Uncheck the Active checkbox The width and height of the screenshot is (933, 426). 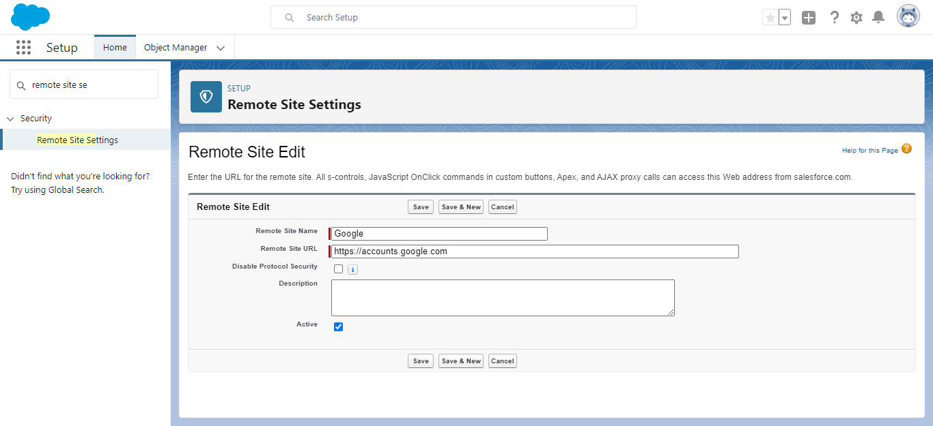[338, 327]
